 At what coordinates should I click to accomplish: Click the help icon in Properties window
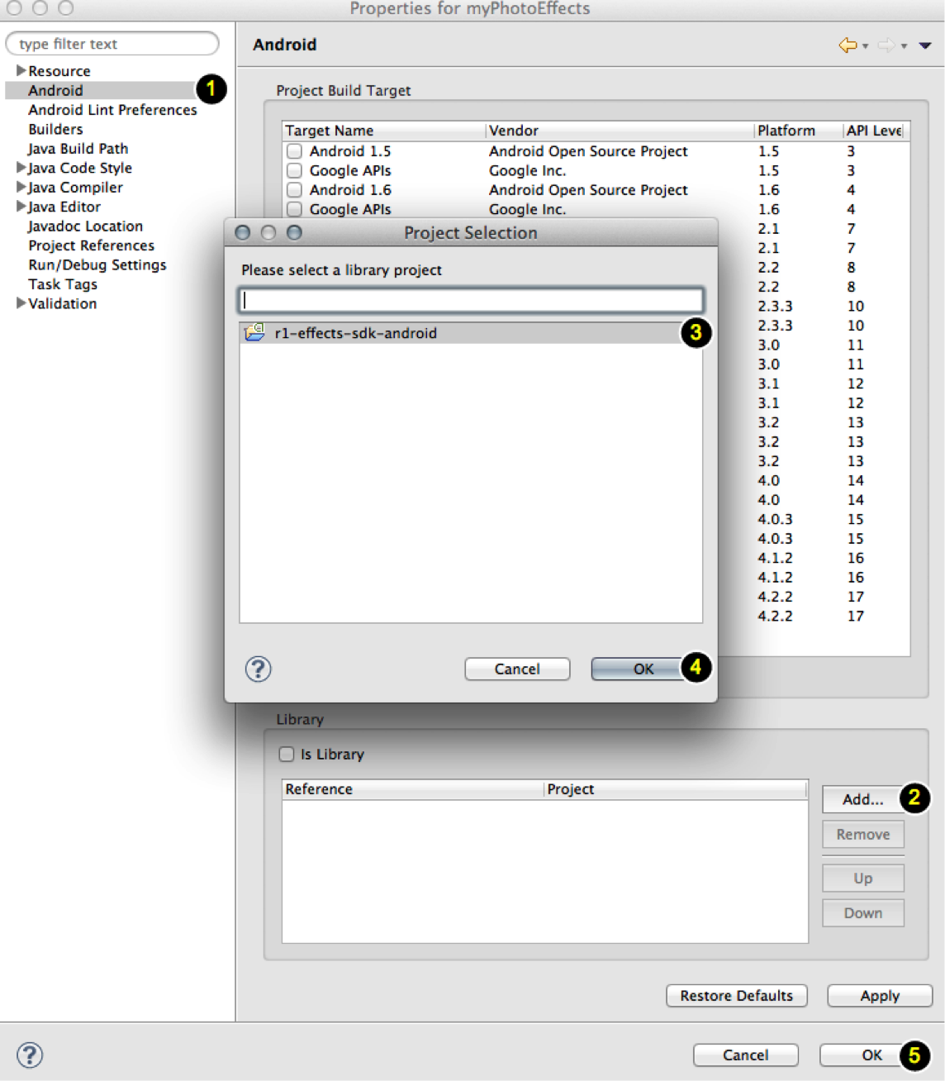pyautogui.click(x=30, y=1055)
